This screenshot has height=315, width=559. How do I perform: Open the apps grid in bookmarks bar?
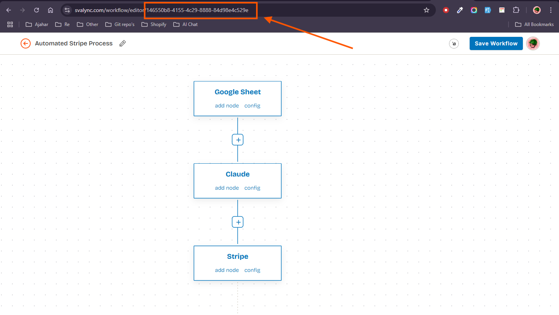point(10,24)
